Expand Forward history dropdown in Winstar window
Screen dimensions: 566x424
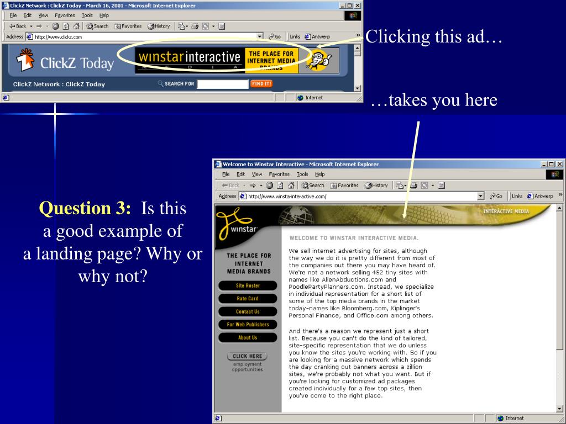click(261, 185)
